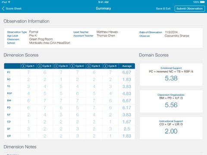Tap the battery indicator icon
The width and height of the screenshot is (207, 155).
pyautogui.click(x=202, y=2)
